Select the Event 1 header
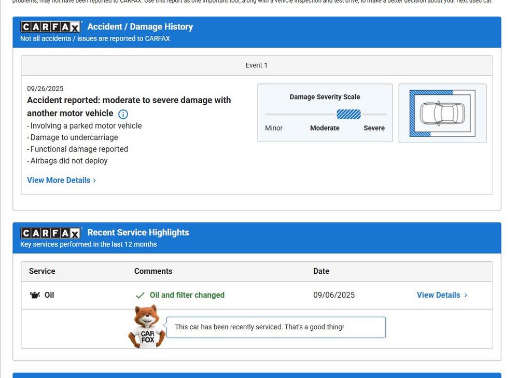 pyautogui.click(x=257, y=65)
